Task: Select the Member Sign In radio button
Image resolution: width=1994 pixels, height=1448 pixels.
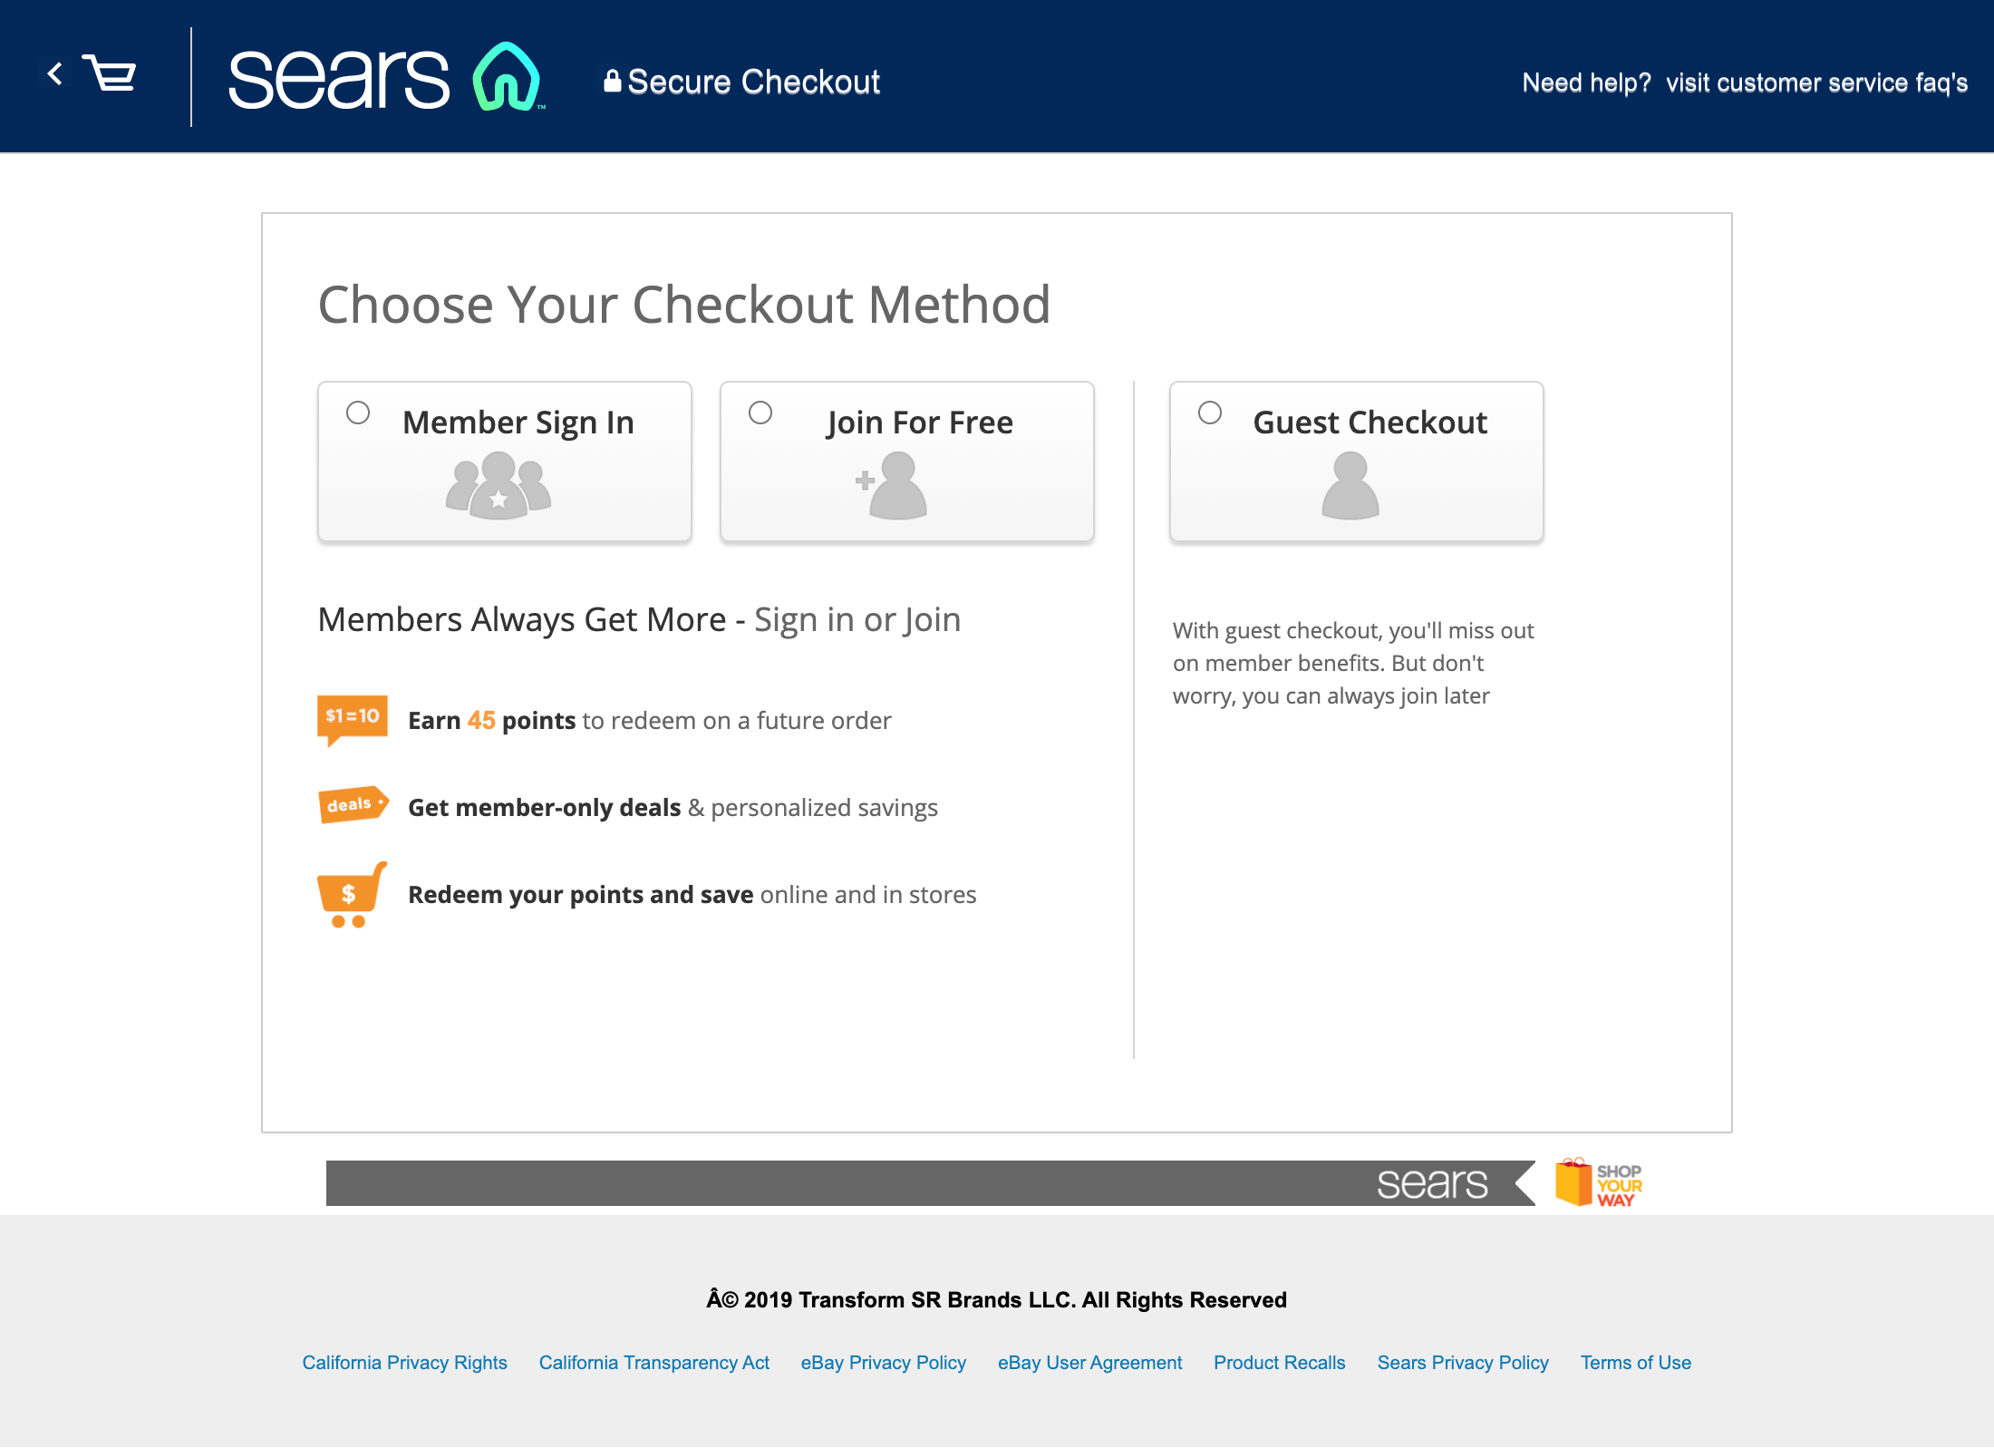Action: click(x=358, y=412)
